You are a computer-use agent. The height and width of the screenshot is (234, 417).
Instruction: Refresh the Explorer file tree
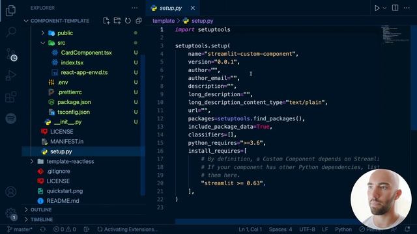pos(128,21)
